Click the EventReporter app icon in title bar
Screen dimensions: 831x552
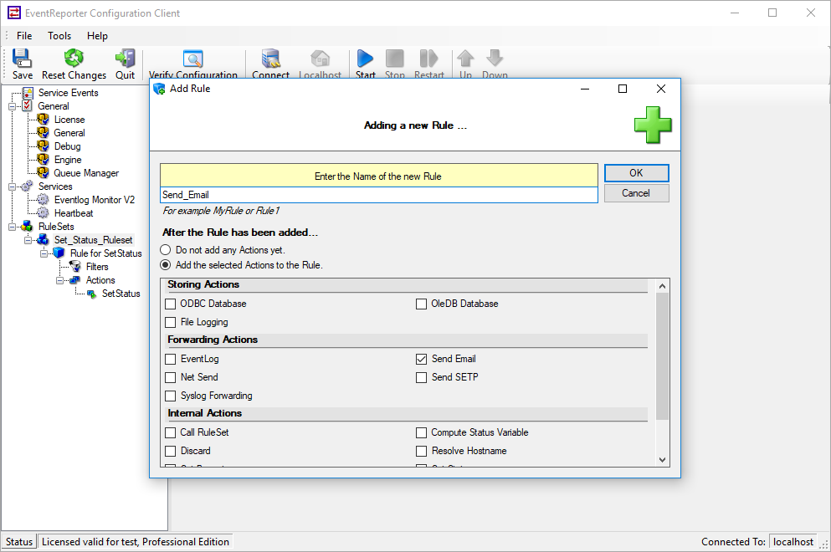tap(14, 13)
